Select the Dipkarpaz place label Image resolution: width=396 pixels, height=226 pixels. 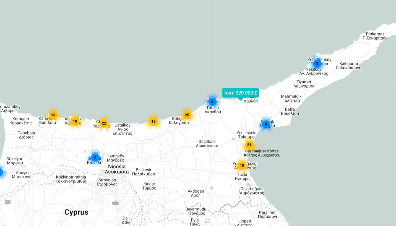click(x=375, y=34)
